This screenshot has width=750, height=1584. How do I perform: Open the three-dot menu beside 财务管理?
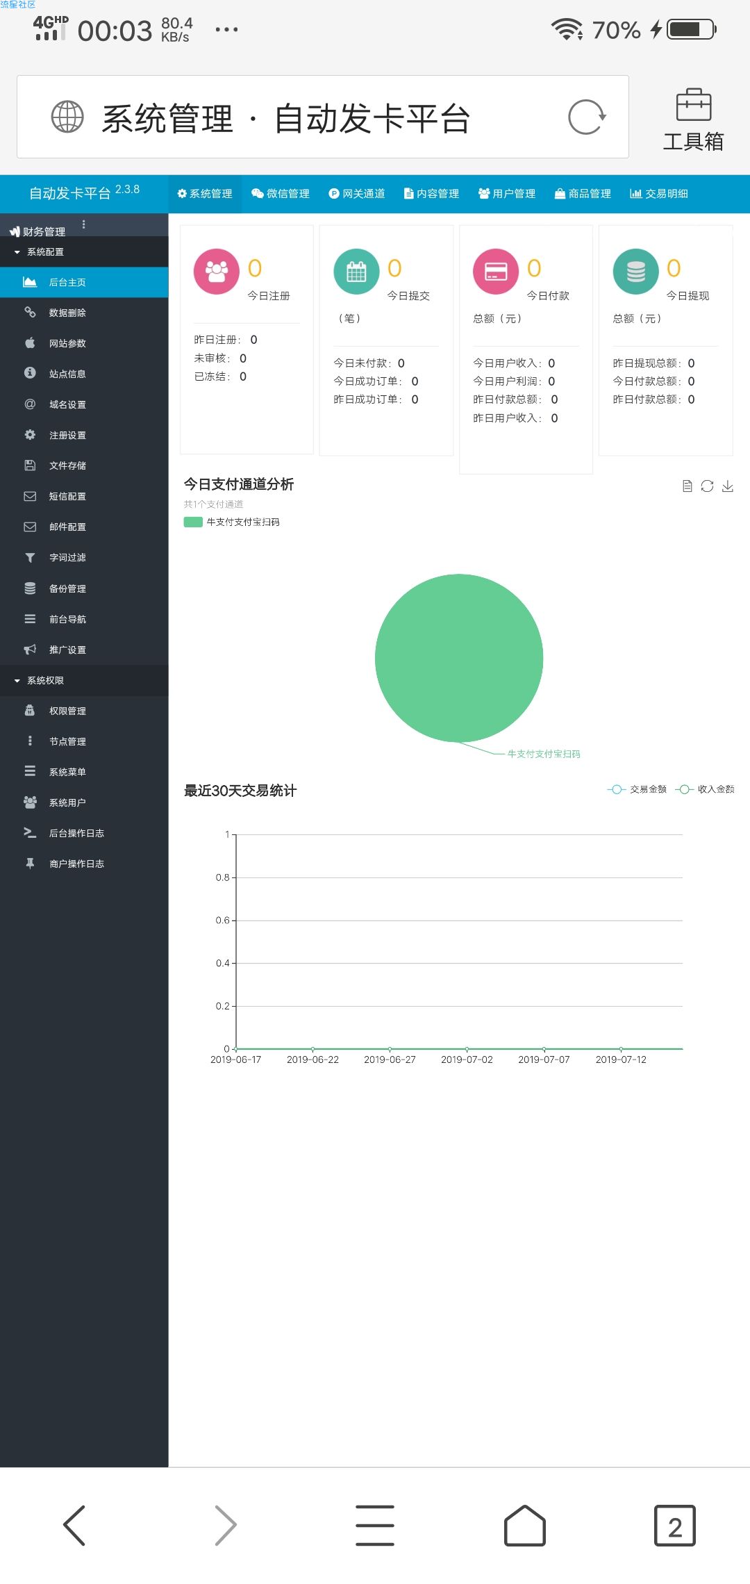click(x=84, y=224)
